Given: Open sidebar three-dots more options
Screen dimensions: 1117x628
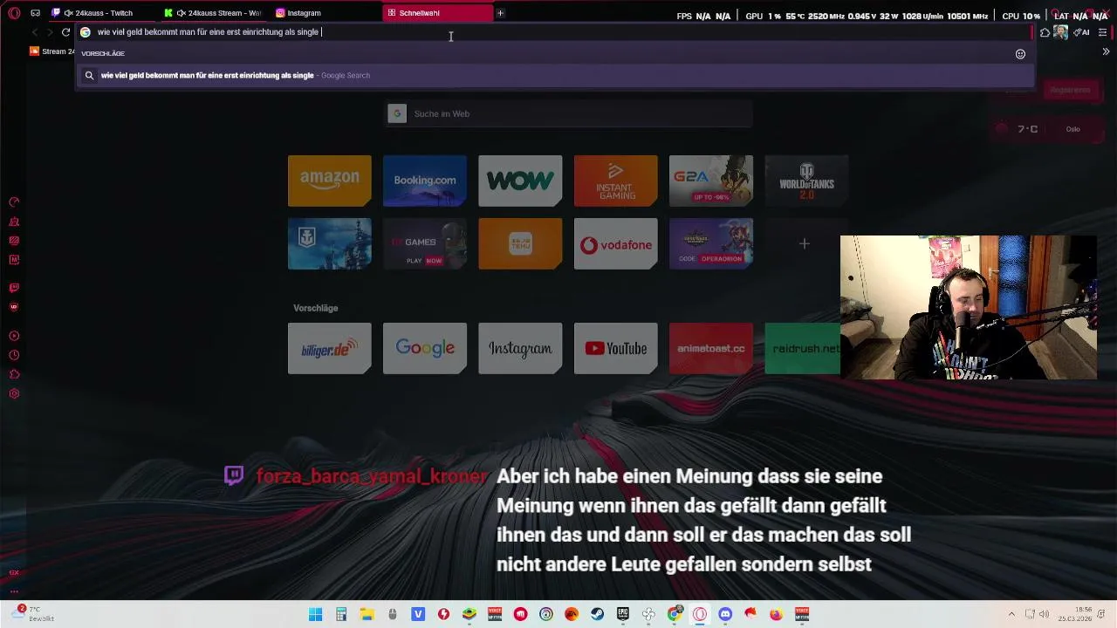Looking at the screenshot, I should tap(14, 592).
